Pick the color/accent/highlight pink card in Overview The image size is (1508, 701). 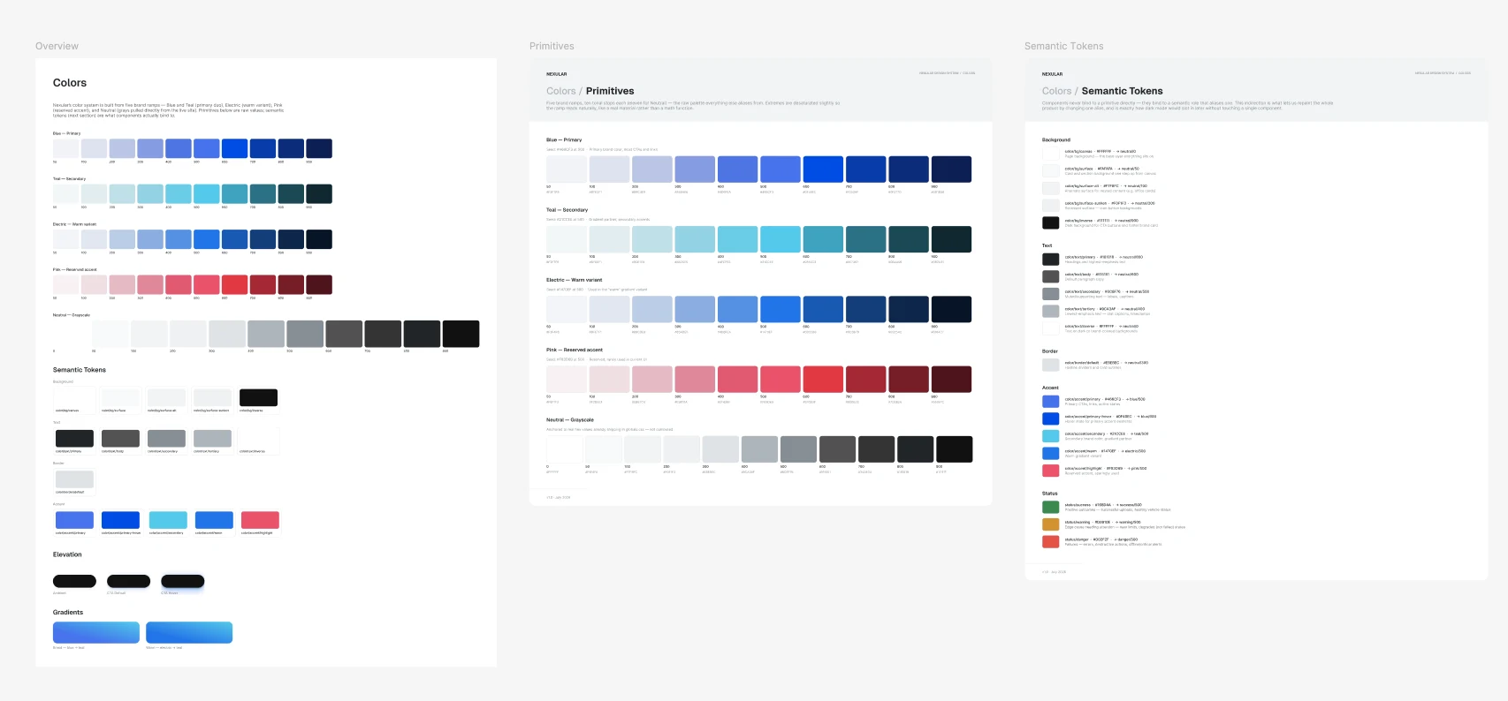pos(260,522)
